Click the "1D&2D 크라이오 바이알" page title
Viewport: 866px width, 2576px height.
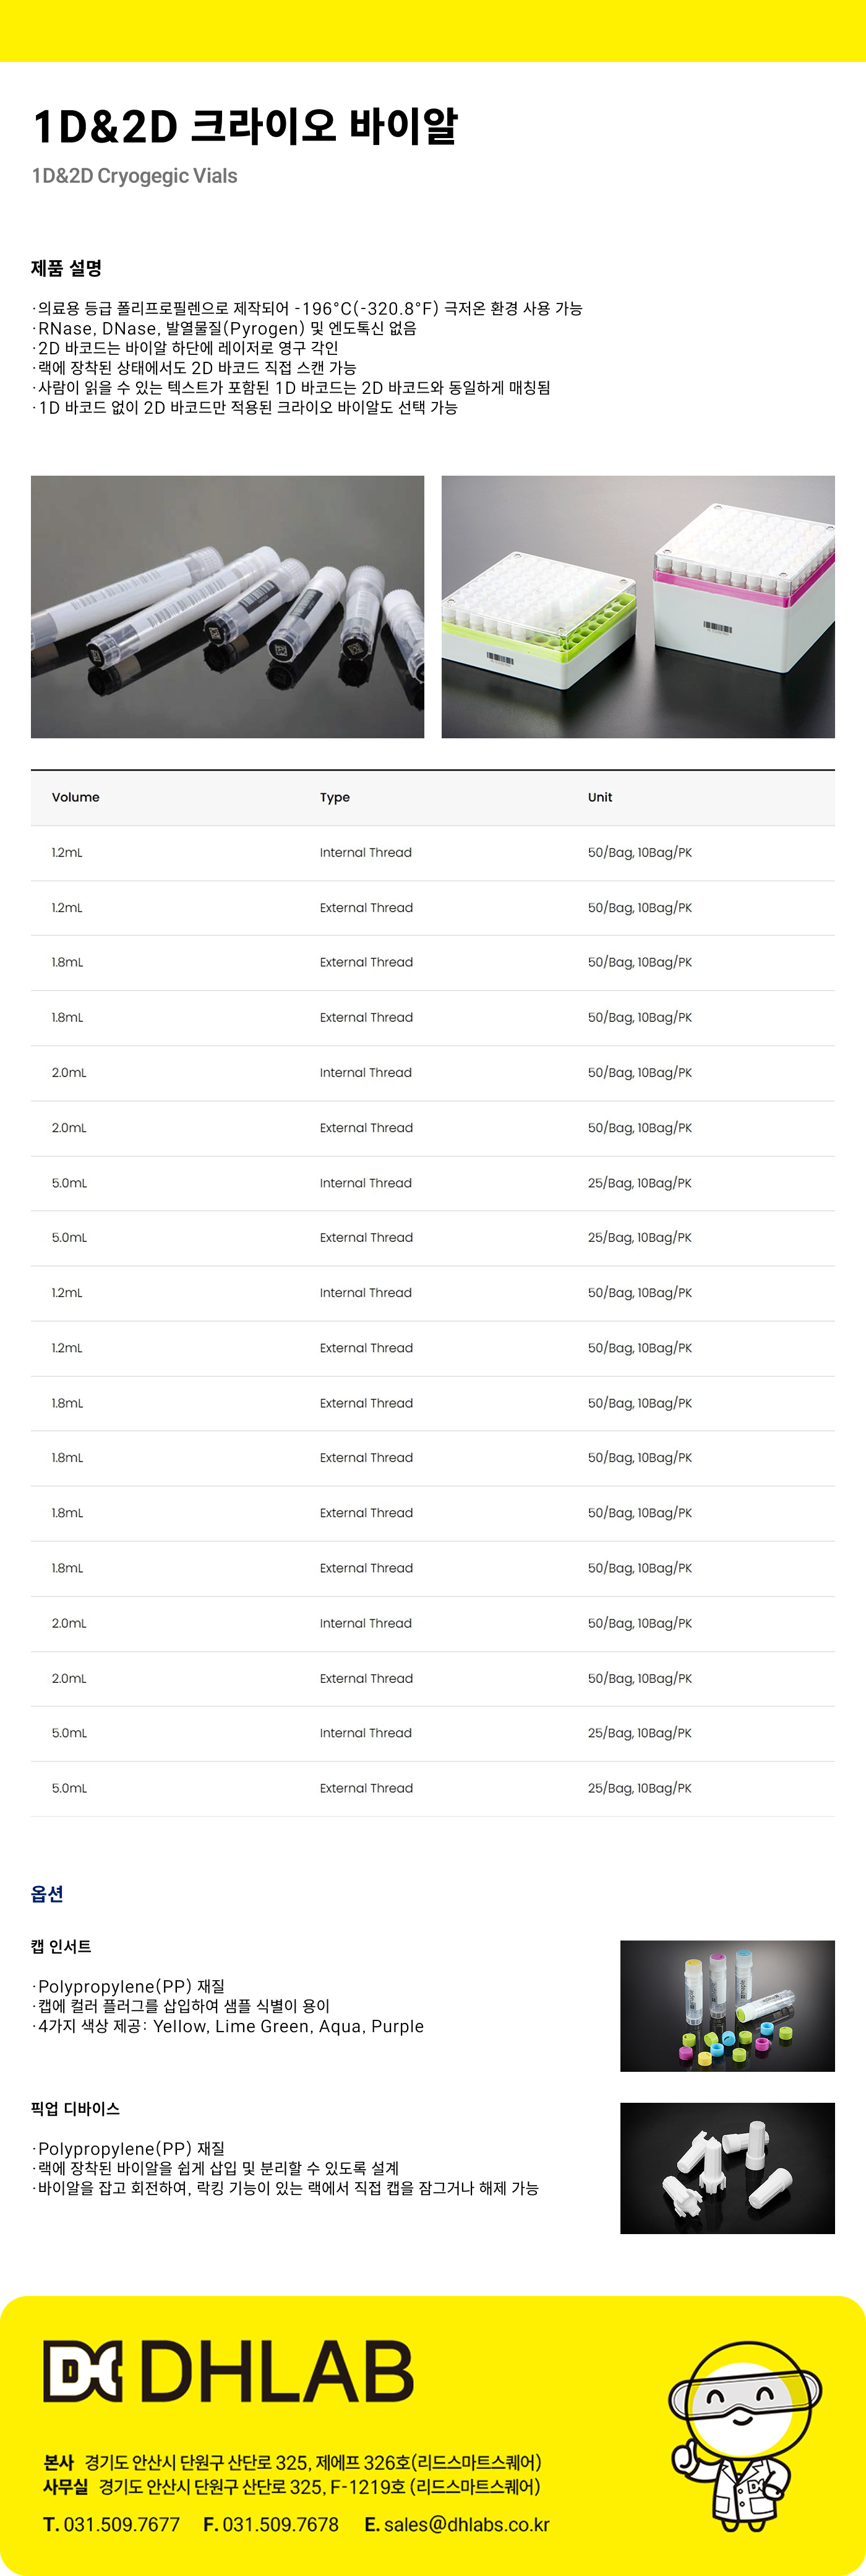click(x=245, y=127)
